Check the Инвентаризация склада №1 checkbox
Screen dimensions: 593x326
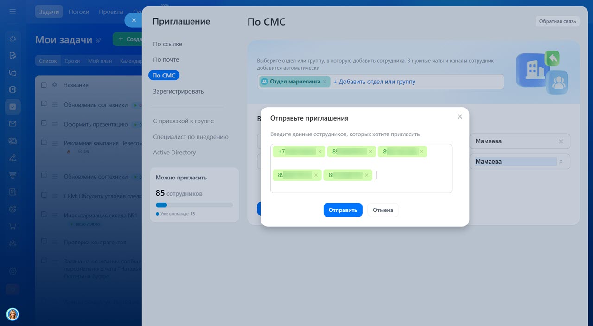click(x=44, y=214)
